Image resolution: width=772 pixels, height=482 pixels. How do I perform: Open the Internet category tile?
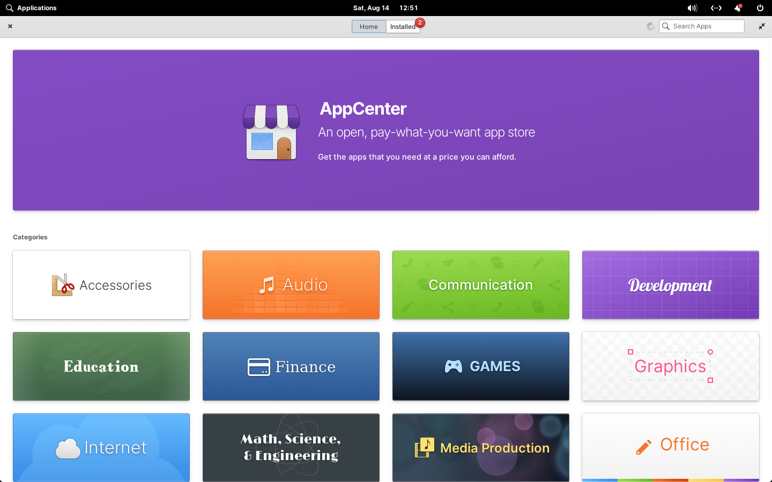pyautogui.click(x=101, y=448)
